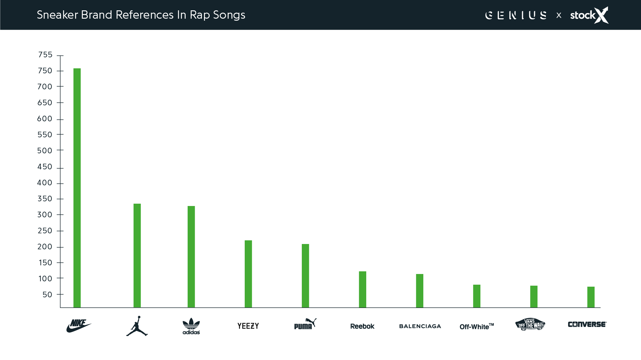Click the 750 y-axis label
This screenshot has height=360, width=641.
[45, 71]
